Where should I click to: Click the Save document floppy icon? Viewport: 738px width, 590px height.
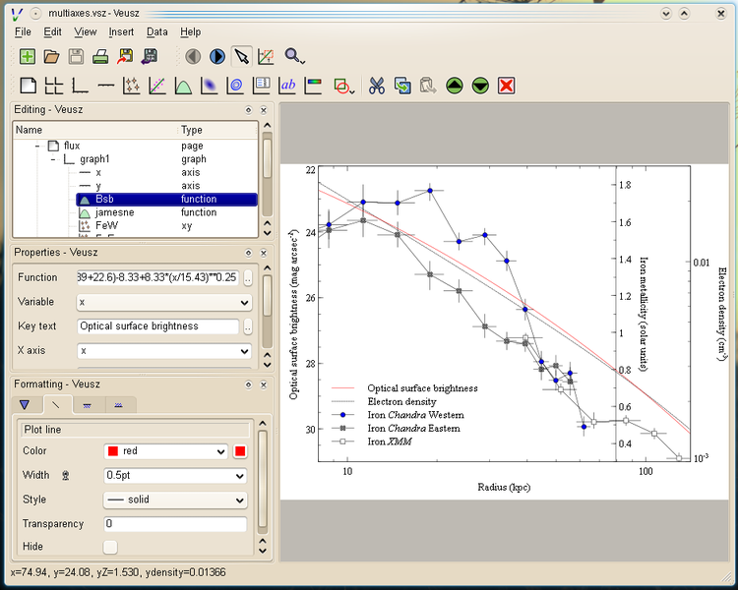coord(76,56)
